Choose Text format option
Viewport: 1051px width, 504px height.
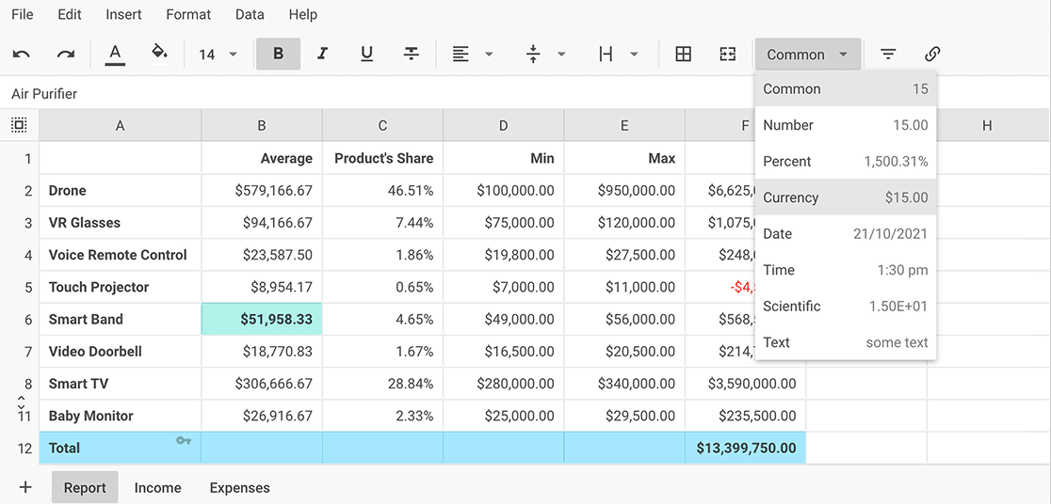click(845, 342)
